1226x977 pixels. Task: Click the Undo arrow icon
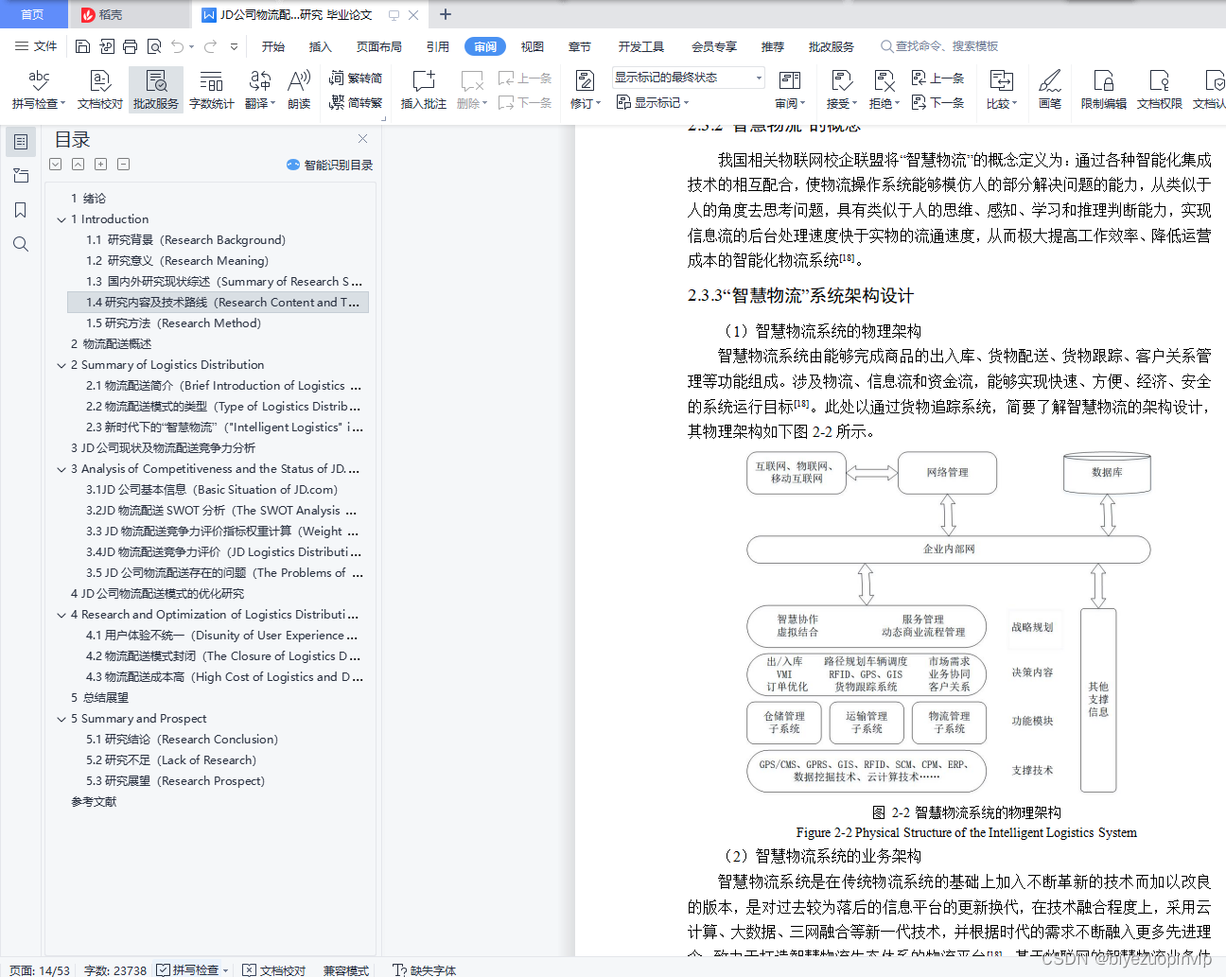(x=177, y=46)
